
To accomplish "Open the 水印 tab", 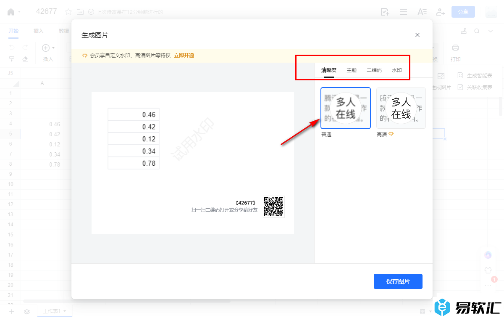I will (397, 70).
